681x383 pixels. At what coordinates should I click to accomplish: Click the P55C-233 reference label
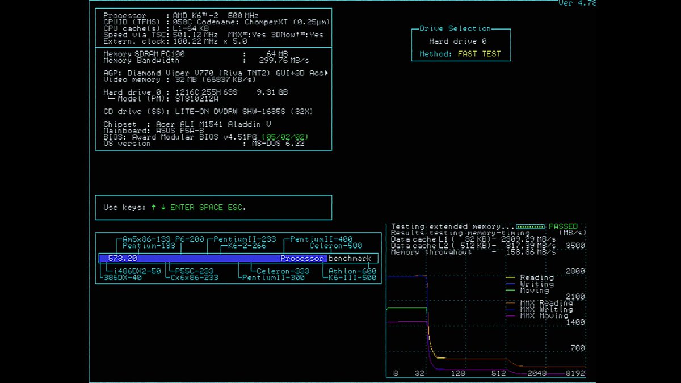[195, 271]
